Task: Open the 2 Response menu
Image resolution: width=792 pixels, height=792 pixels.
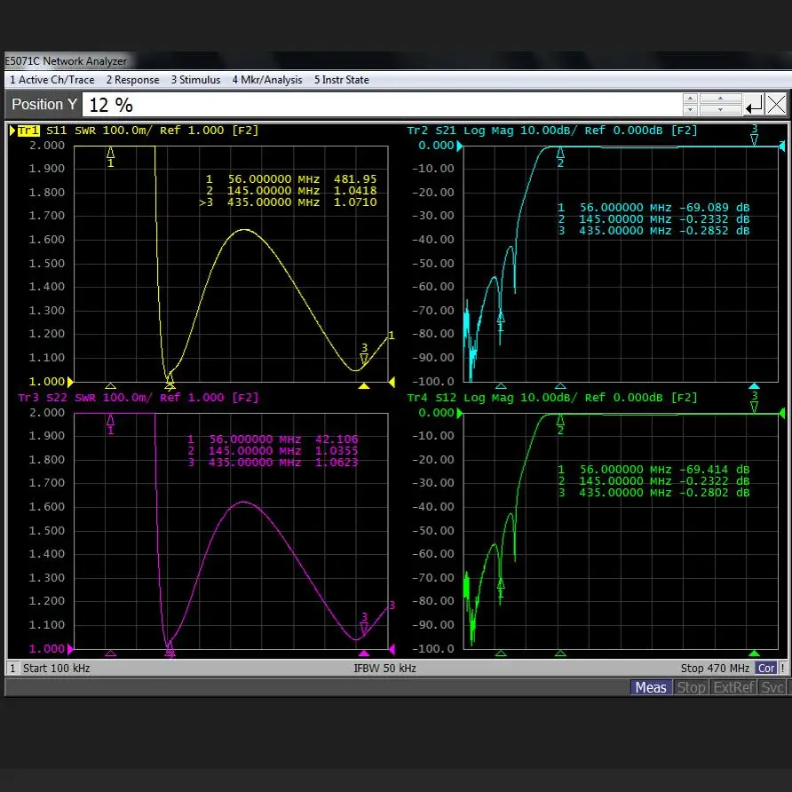Action: [x=133, y=80]
